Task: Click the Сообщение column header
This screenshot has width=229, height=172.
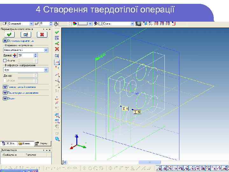Action: coord(12,155)
